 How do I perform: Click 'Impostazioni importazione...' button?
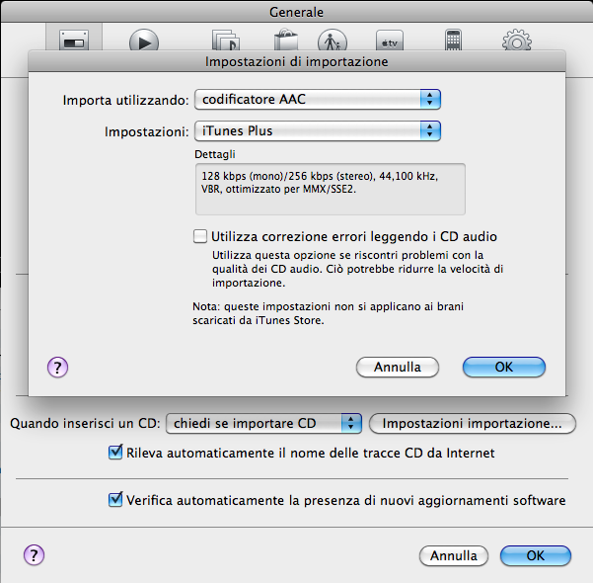[x=473, y=423]
